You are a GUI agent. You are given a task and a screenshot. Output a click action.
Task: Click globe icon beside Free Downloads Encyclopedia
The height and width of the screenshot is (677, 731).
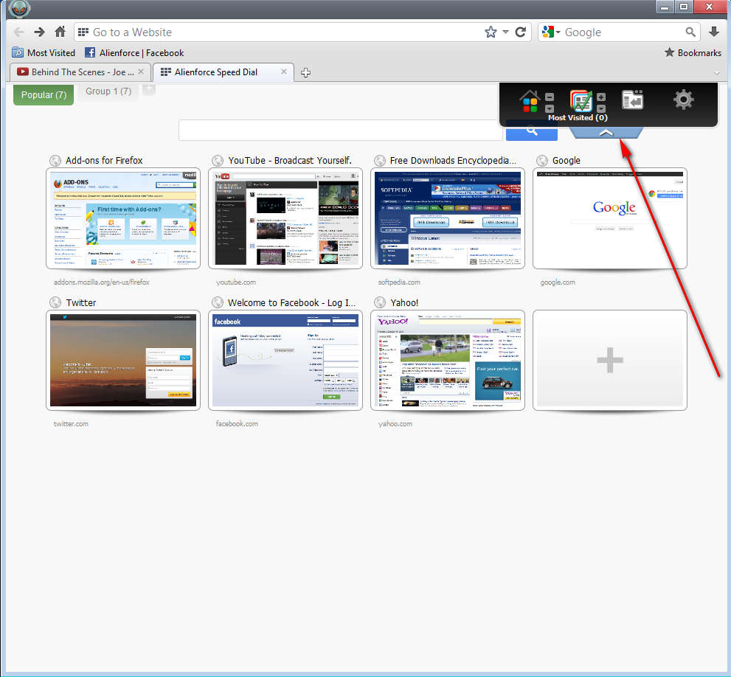tap(380, 160)
